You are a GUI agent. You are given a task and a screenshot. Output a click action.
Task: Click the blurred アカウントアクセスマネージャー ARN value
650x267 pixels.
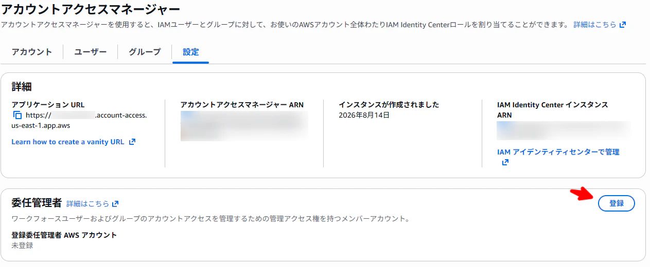(x=244, y=126)
